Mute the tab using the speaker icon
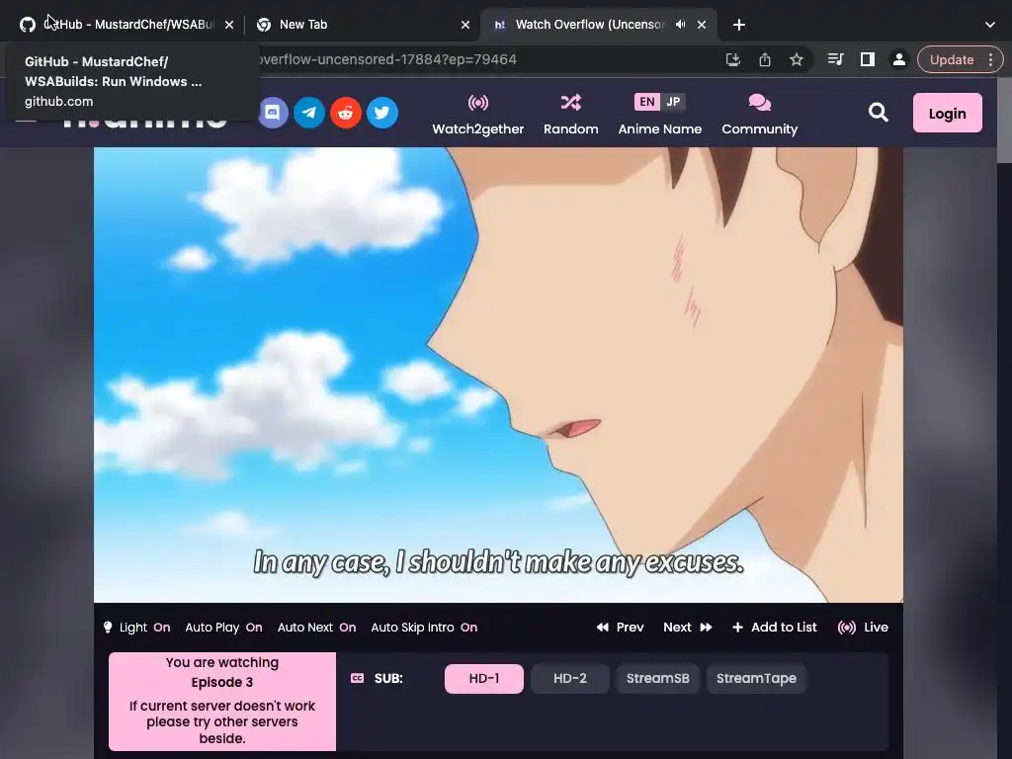Image resolution: width=1012 pixels, height=759 pixels. 680,25
